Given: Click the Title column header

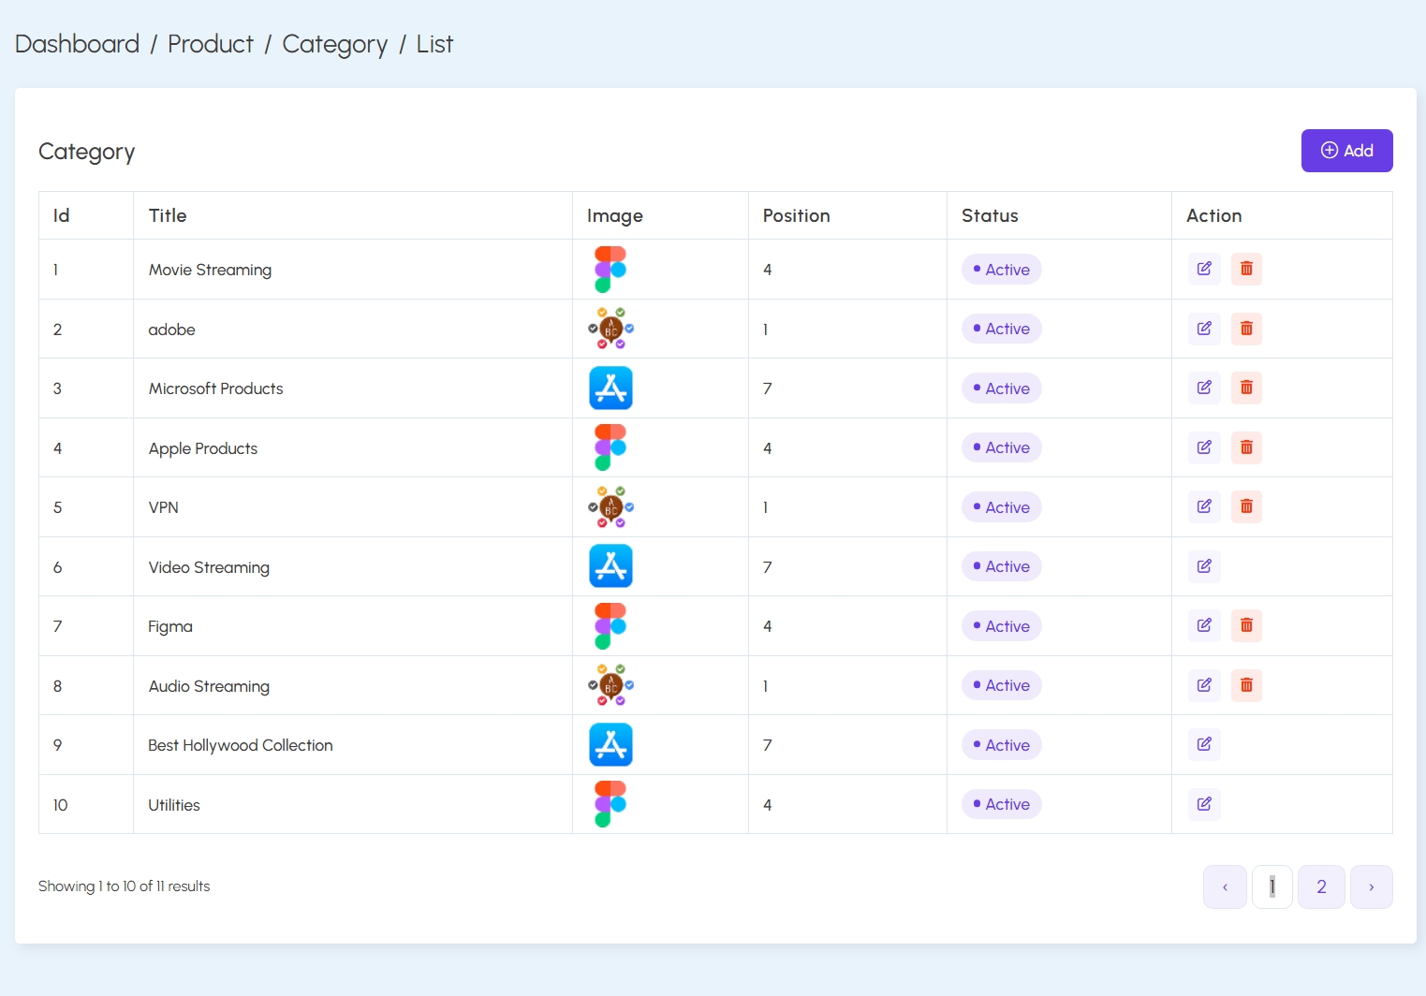Looking at the screenshot, I should click(168, 215).
